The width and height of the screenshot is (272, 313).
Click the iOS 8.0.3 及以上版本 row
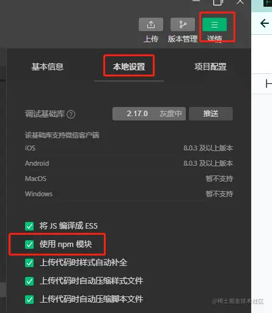point(129,148)
